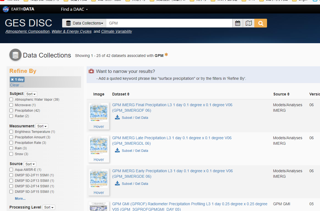
Task: Open Atmospheric Composition link
Action: pyautogui.click(x=28, y=32)
